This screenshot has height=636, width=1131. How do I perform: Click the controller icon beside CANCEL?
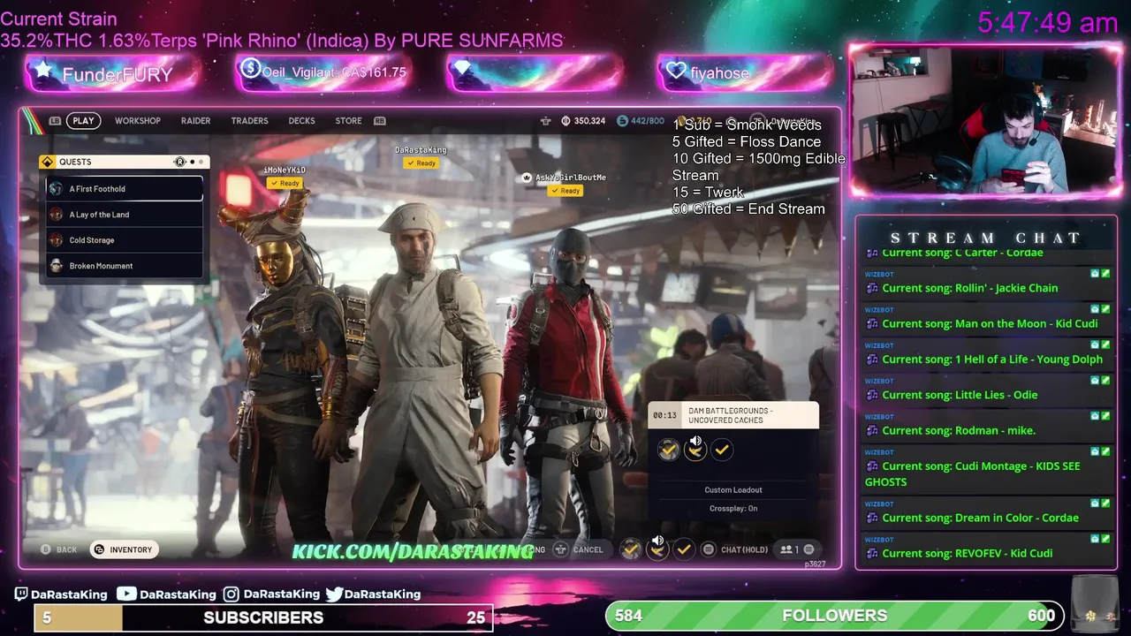tap(560, 549)
